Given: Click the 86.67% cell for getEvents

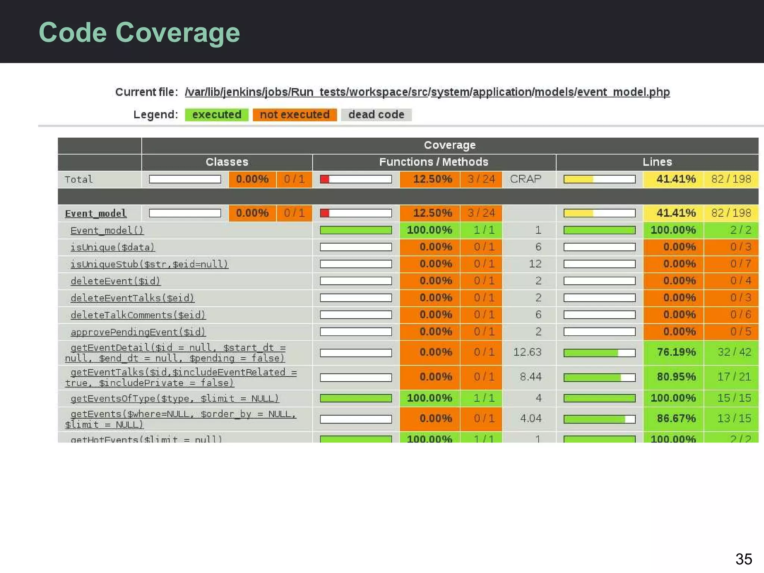Looking at the screenshot, I should 673,419.
